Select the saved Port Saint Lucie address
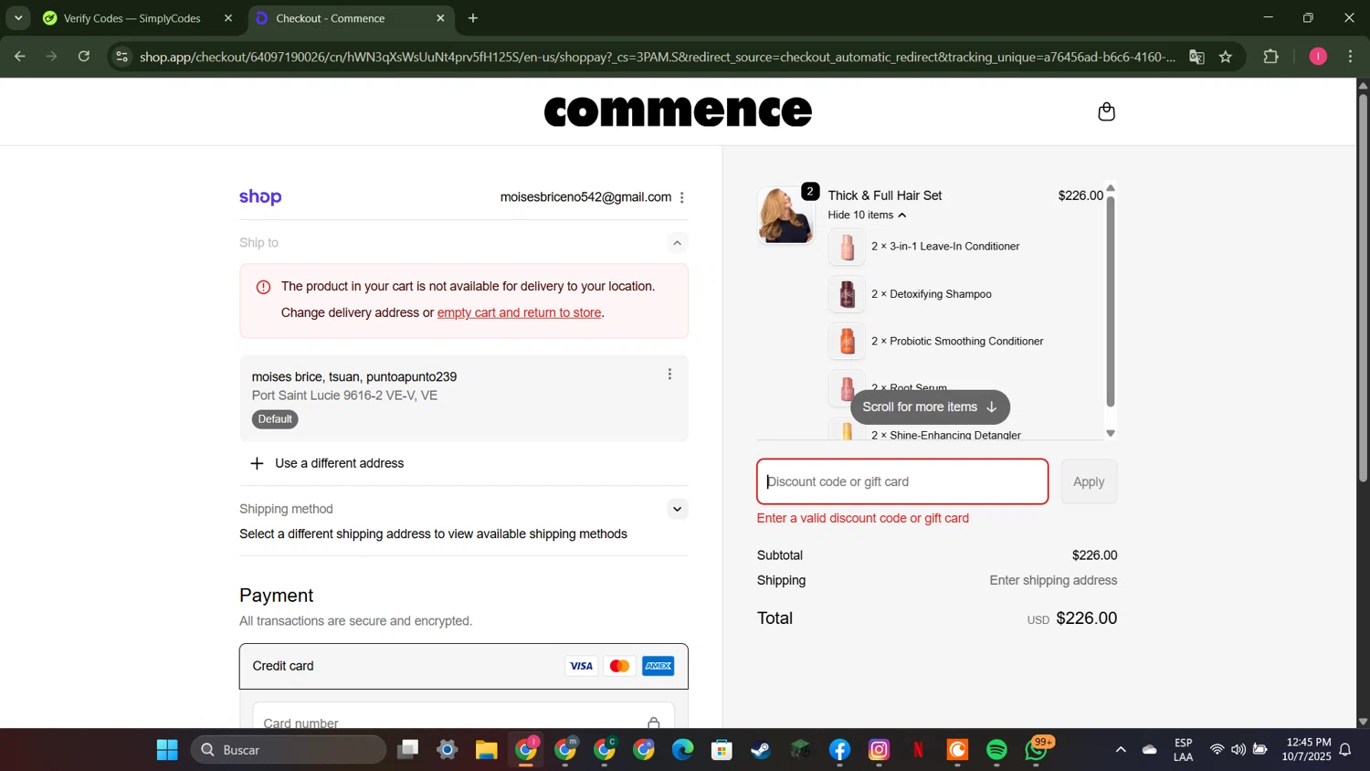Viewport: 1370px width, 771px height. pyautogui.click(x=464, y=398)
